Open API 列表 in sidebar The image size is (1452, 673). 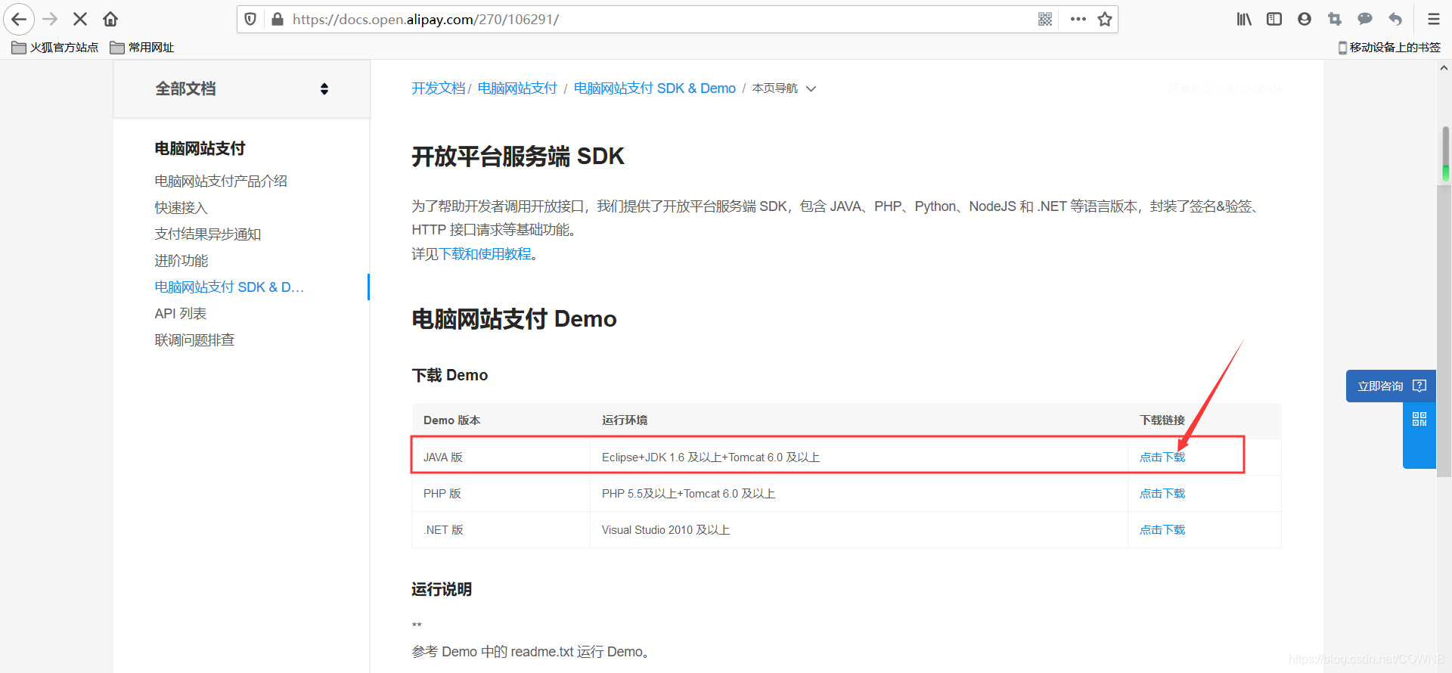click(180, 314)
